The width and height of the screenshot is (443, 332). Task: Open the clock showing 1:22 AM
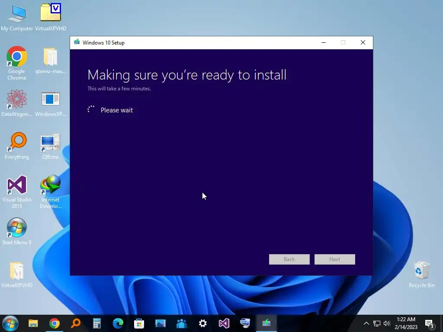[406, 323]
